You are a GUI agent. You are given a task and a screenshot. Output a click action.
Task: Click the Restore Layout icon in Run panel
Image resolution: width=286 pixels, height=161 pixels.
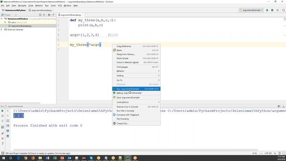[x=3, y=127]
